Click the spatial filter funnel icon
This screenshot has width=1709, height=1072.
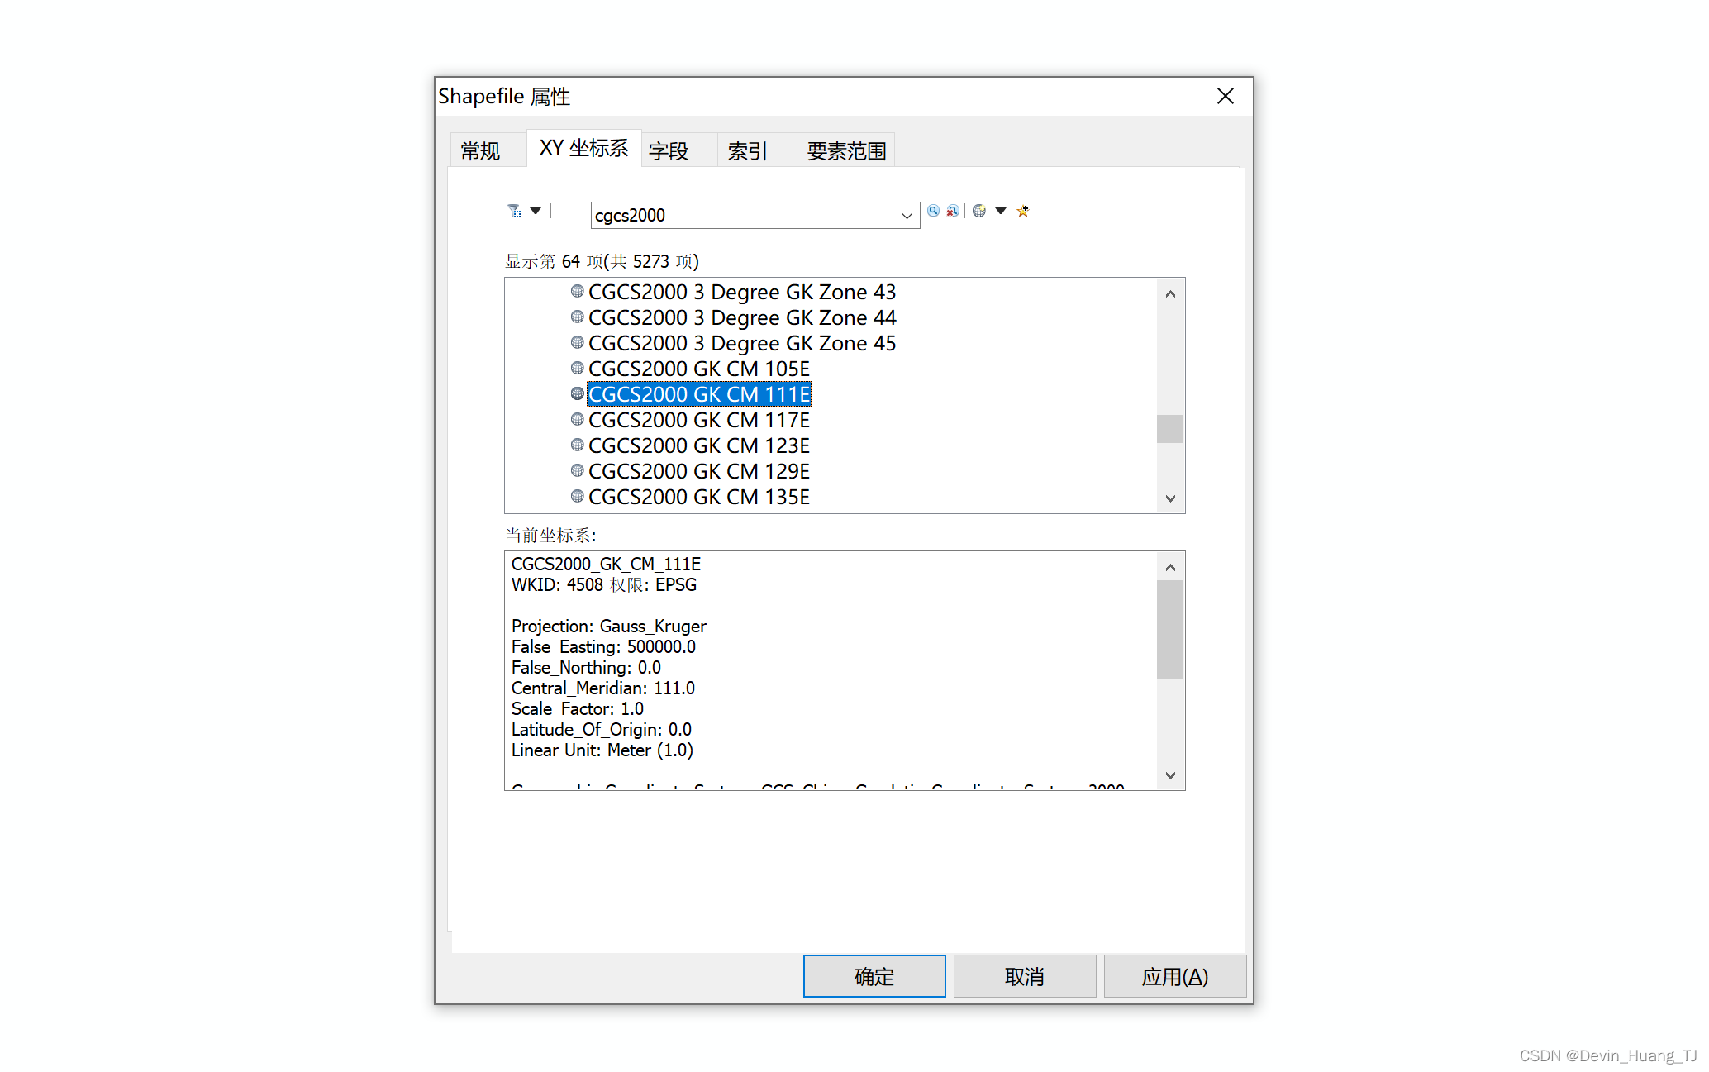click(x=514, y=212)
